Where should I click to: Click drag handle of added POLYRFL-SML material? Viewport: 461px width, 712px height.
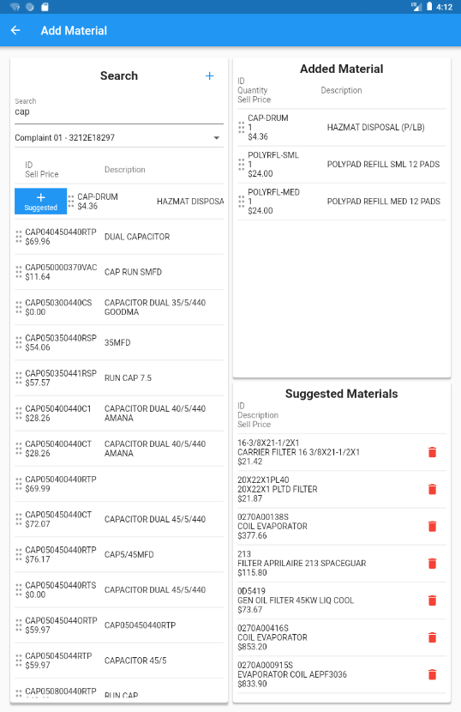tap(242, 165)
